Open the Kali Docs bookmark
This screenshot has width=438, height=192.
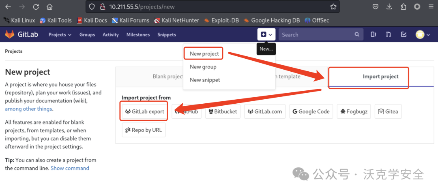click(x=92, y=20)
